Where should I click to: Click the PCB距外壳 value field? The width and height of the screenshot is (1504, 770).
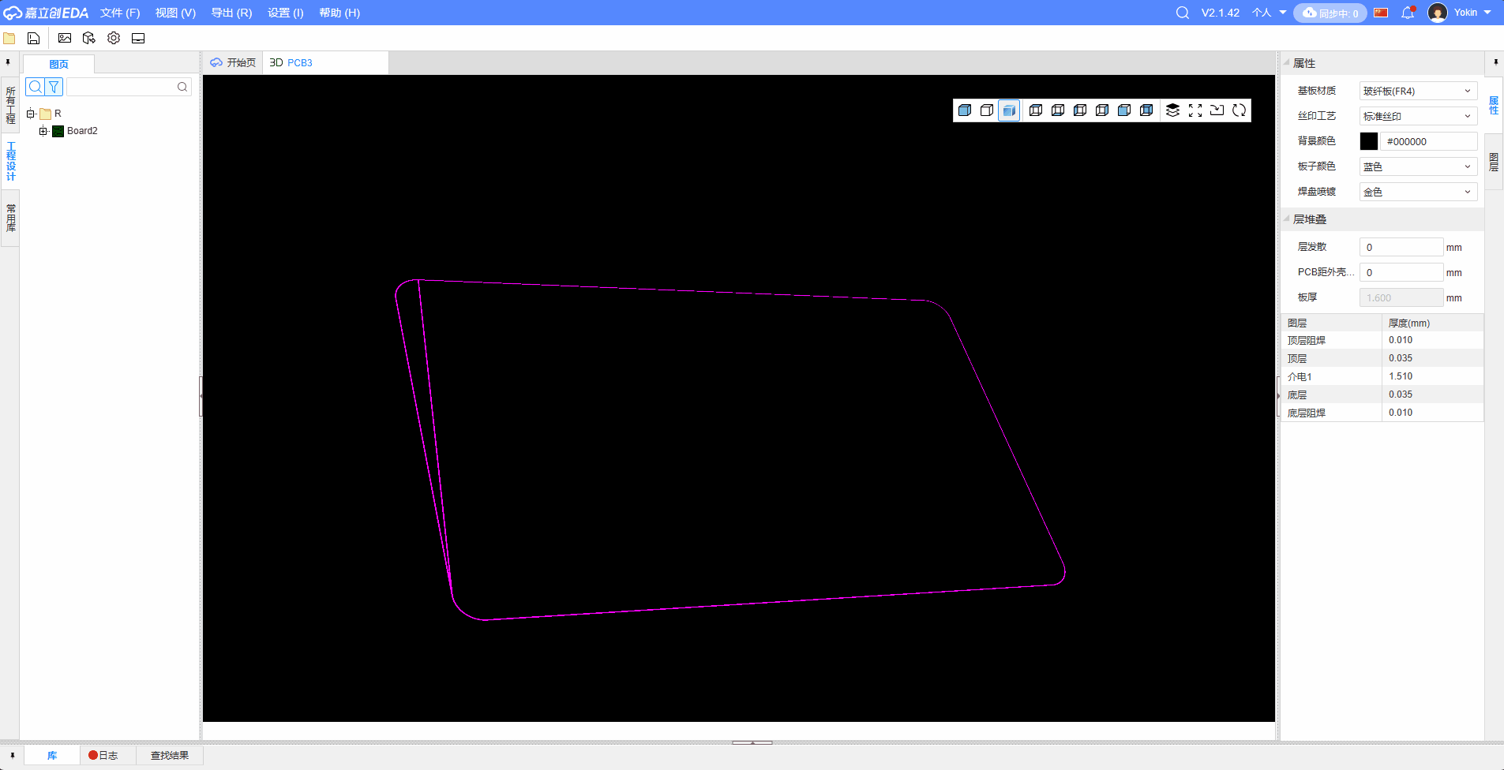point(1401,272)
